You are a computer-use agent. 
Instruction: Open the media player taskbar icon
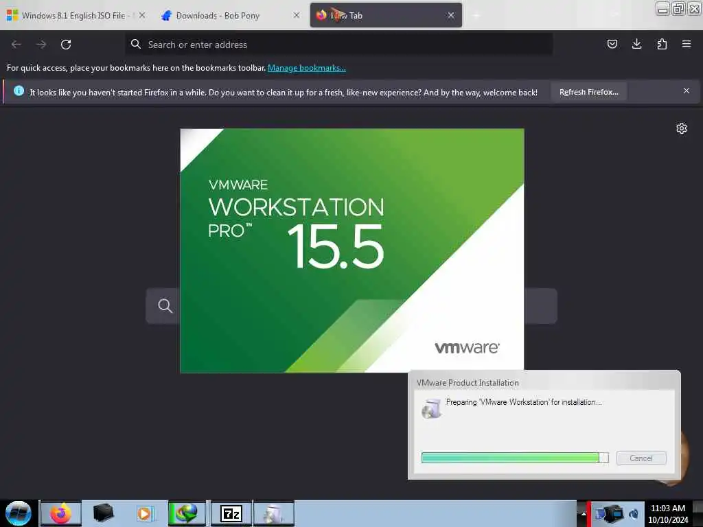click(x=145, y=513)
